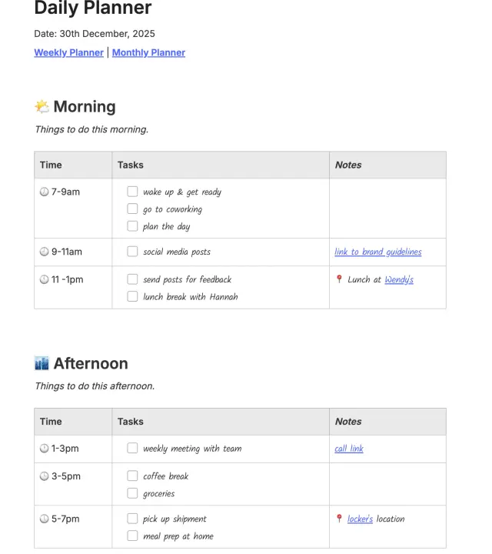Viewport: 492px width, 554px height.
Task: Click the clock icon next to 7-9am
Action: [x=44, y=192]
